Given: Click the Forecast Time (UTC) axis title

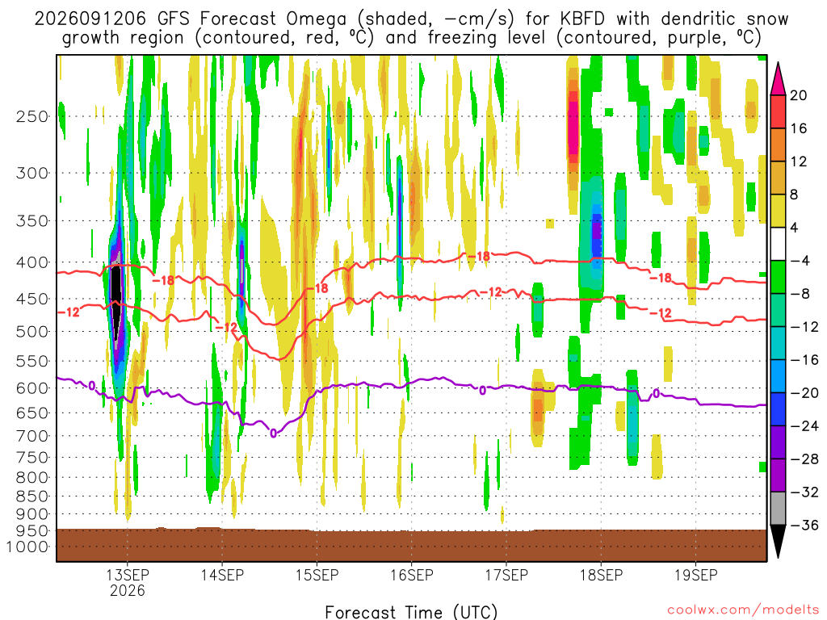Looking at the screenshot, I should coord(411,612).
